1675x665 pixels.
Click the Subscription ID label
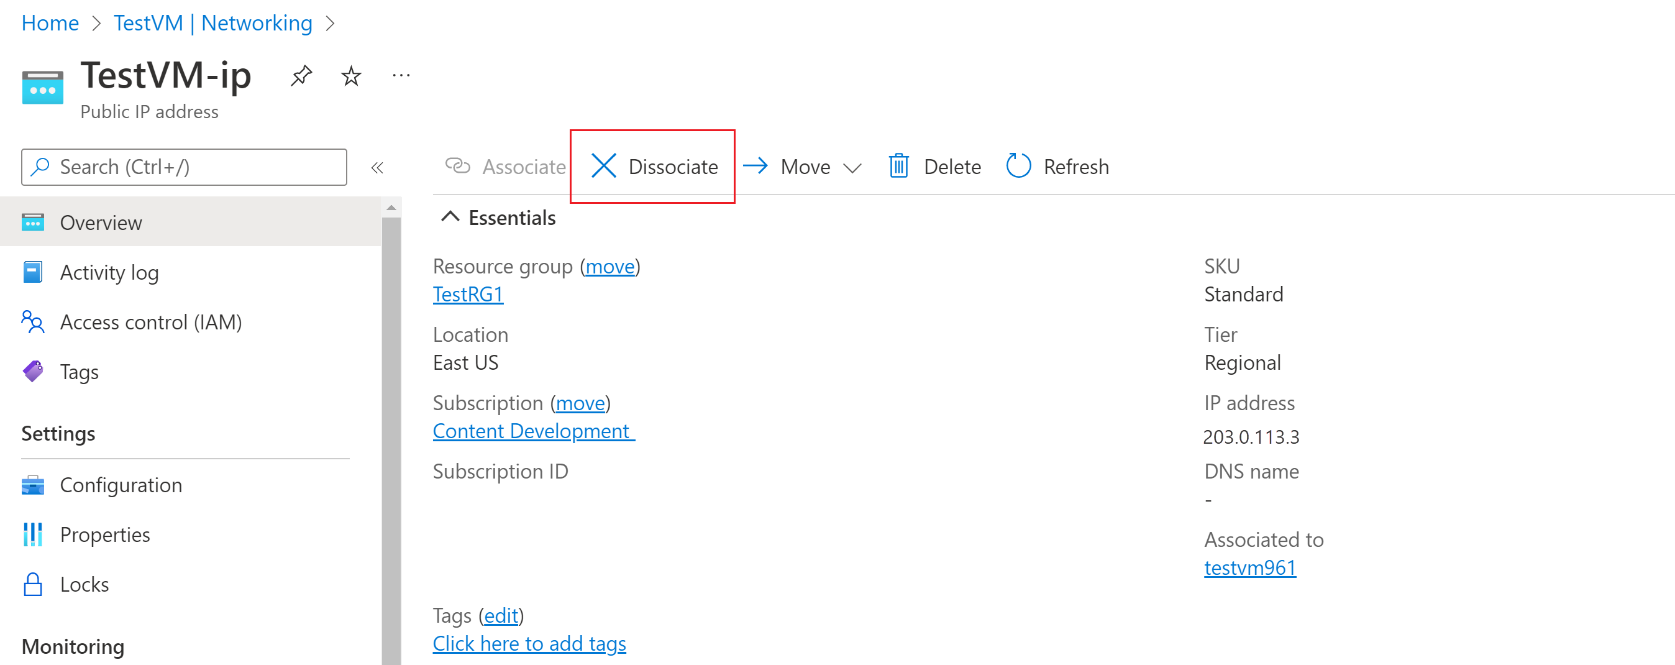point(500,471)
